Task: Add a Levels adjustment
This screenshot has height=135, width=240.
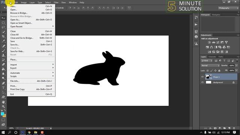Action: 213,42
